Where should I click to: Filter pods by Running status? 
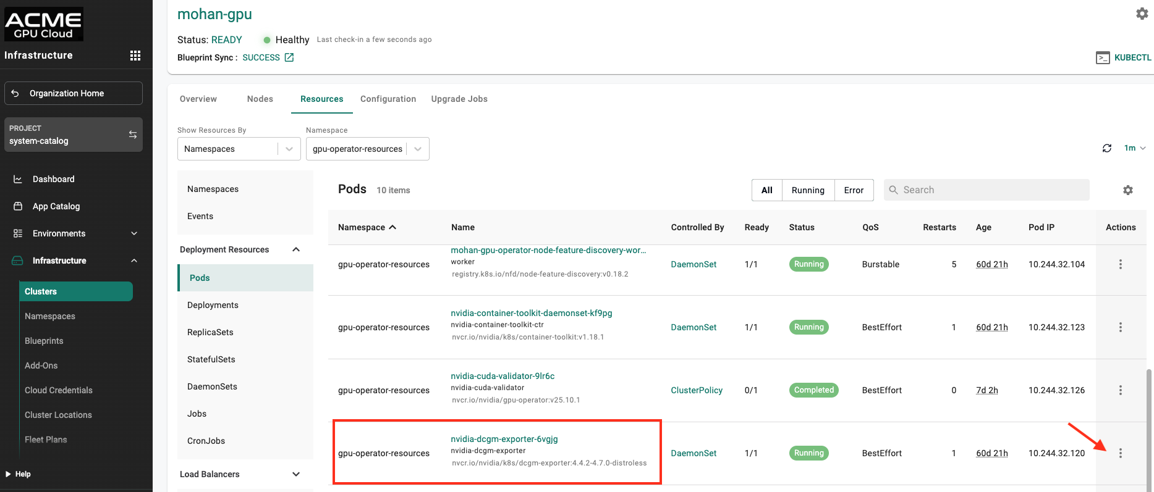pyautogui.click(x=808, y=190)
